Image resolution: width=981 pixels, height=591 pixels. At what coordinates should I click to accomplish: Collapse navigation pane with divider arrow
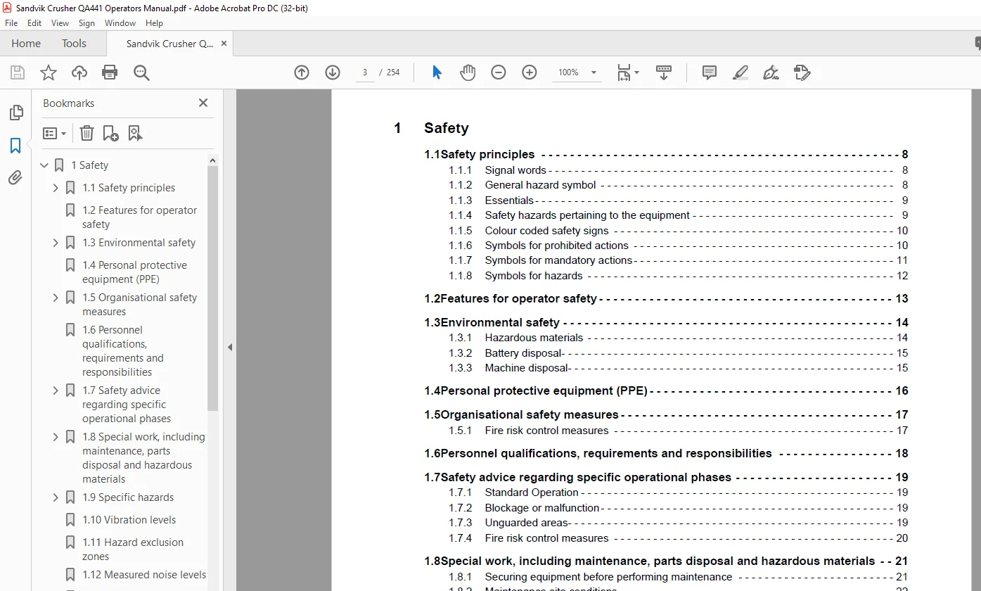[230, 347]
